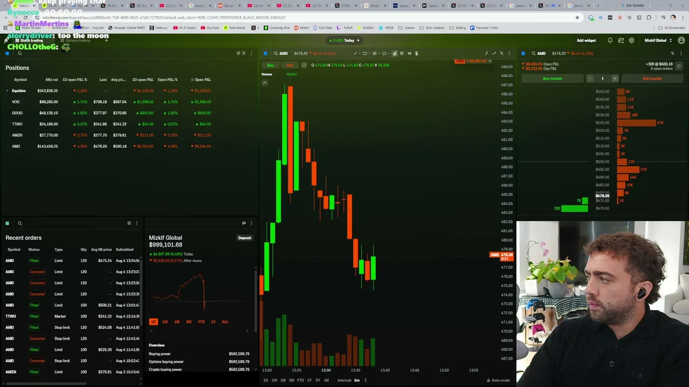
Task: Search symbol in the Recent orders widget
Action: (20, 223)
